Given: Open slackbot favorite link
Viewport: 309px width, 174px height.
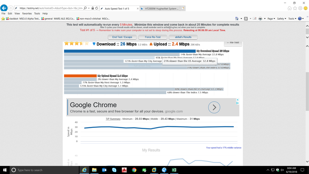Looking at the screenshot, I should point(12,19).
